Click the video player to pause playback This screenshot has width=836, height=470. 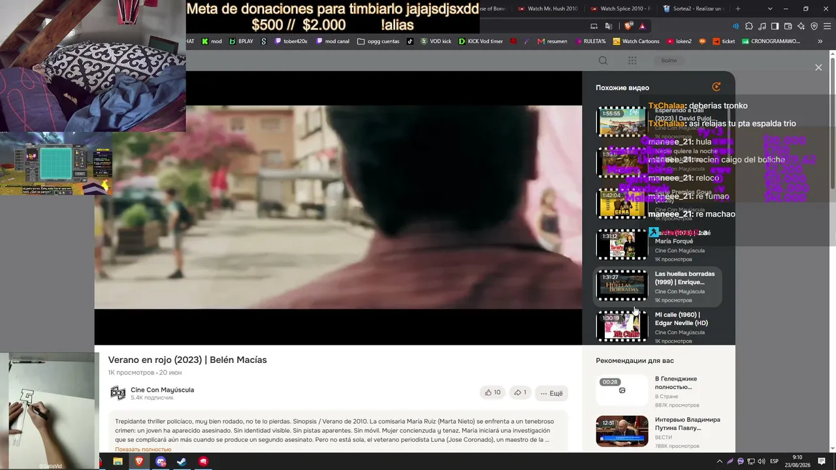[x=338, y=208]
